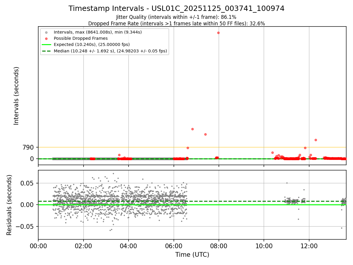
Task: Click the highest red outlier point near 08:00
Action: point(218,33)
